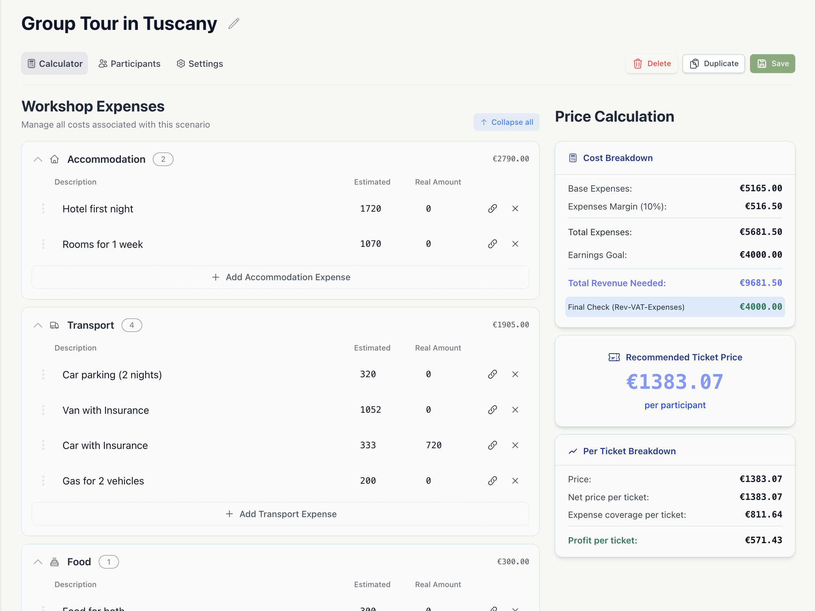The height and width of the screenshot is (611, 815).
Task: Collapse the Accommodation section
Action: click(38, 159)
